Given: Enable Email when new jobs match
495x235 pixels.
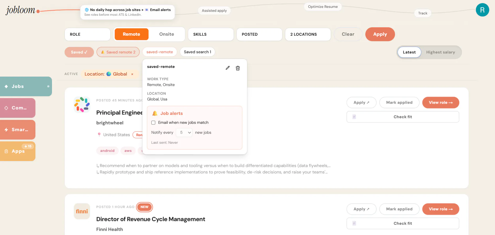Looking at the screenshot, I should (x=153, y=122).
